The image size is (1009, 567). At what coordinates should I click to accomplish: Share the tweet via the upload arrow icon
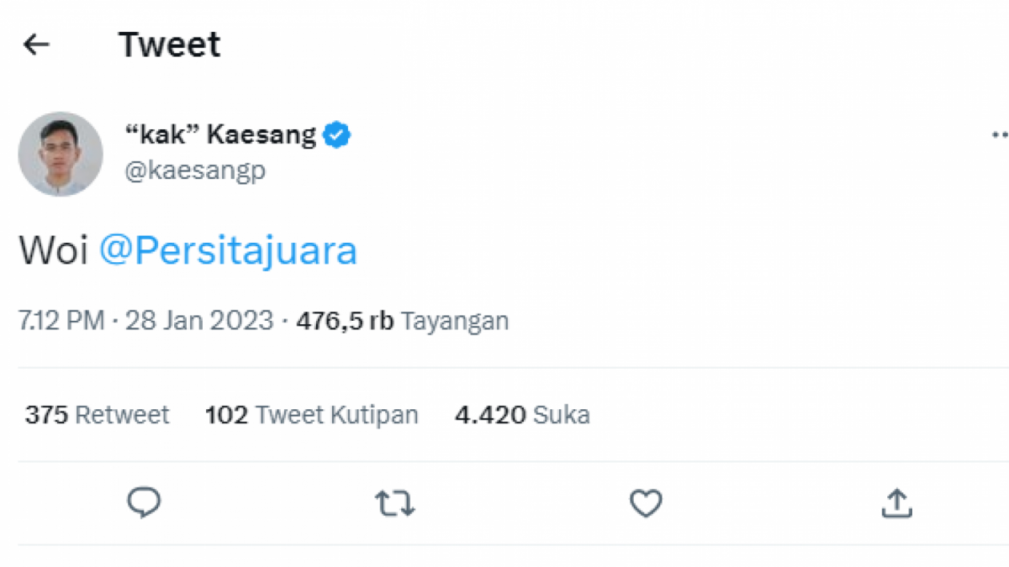pyautogui.click(x=896, y=502)
